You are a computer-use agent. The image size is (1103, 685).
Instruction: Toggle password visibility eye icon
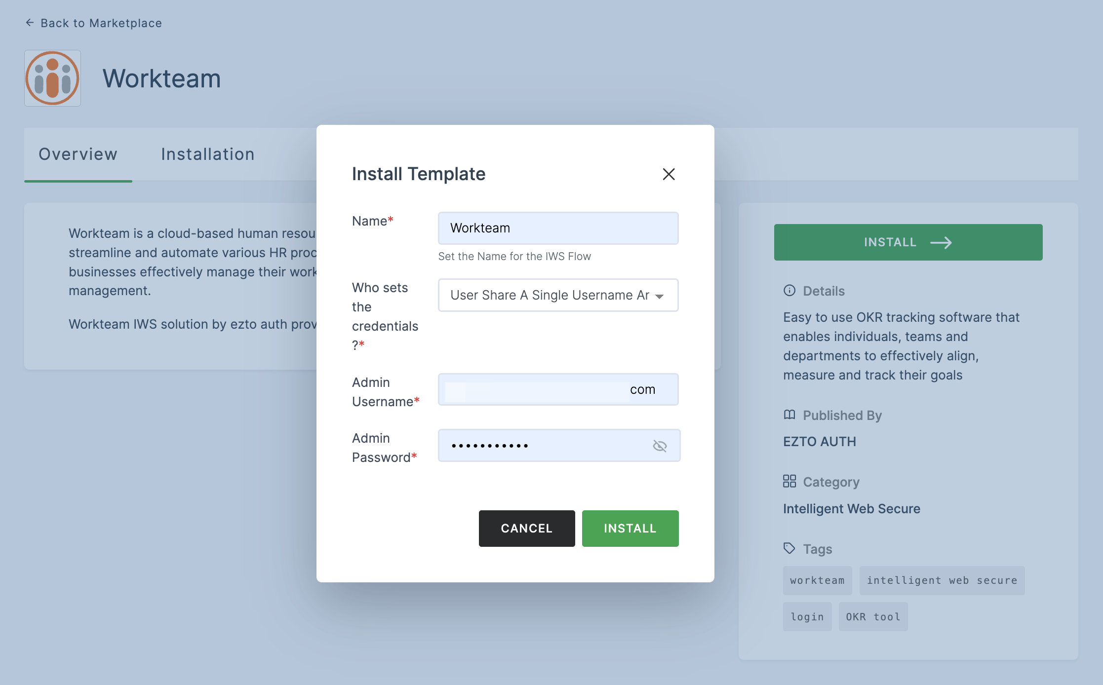coord(660,446)
